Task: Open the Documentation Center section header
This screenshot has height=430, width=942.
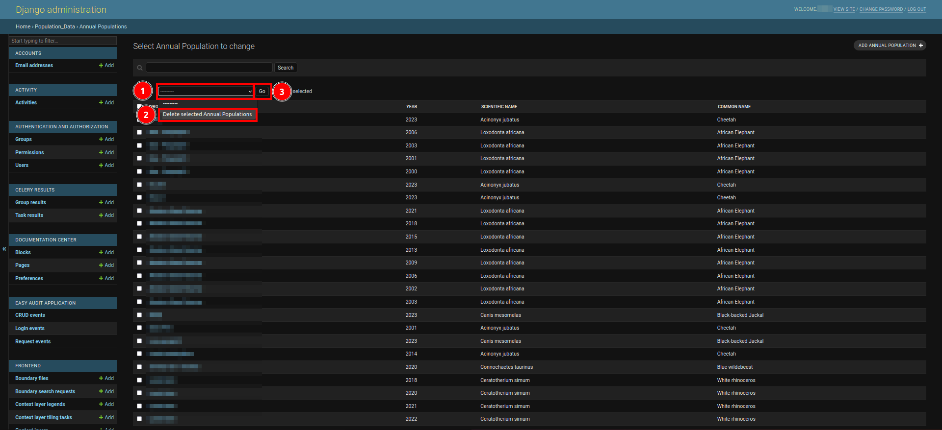Action: (46, 239)
